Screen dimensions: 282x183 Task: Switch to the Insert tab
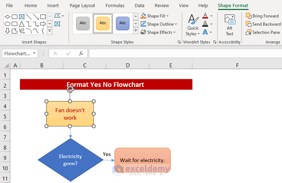pyautogui.click(x=53, y=6)
